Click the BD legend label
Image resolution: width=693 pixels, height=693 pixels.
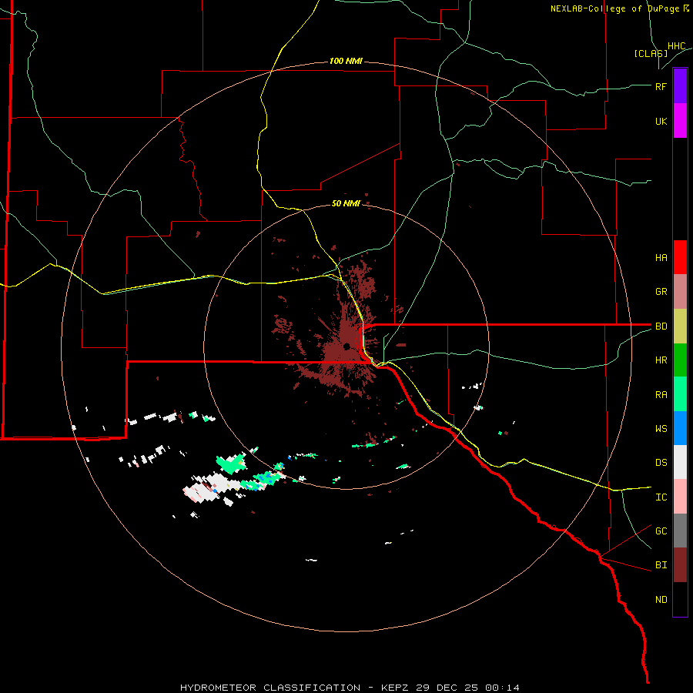(661, 326)
